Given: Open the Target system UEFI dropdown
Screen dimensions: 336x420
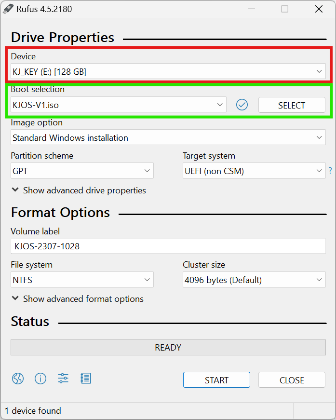Looking at the screenshot, I should pos(254,171).
